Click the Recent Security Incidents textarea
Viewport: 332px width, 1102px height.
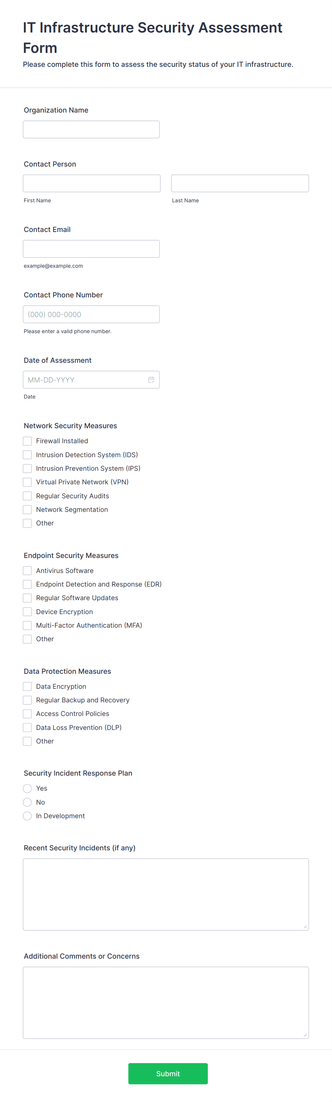pyautogui.click(x=166, y=894)
